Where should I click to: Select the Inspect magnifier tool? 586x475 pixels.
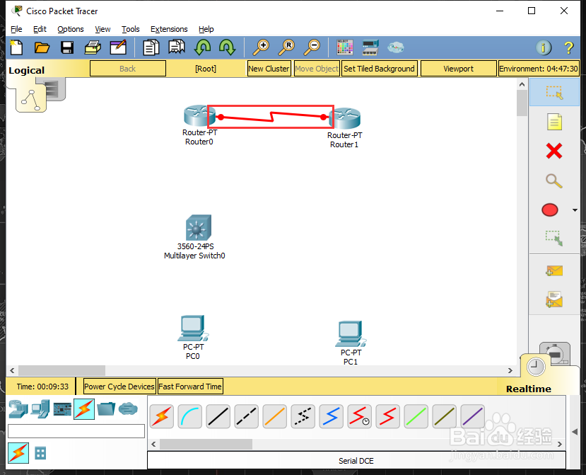(554, 181)
